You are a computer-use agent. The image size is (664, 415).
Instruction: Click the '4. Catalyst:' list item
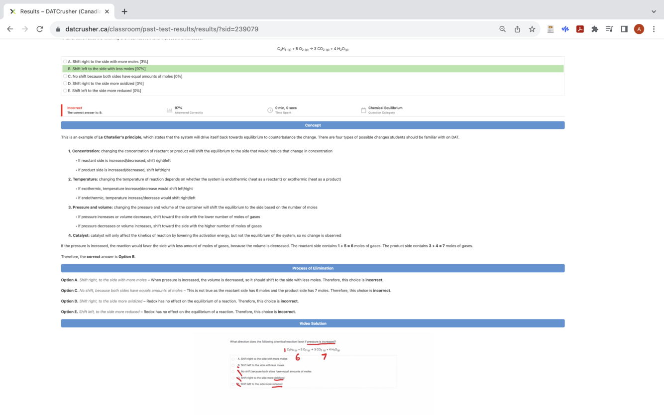[205, 235]
